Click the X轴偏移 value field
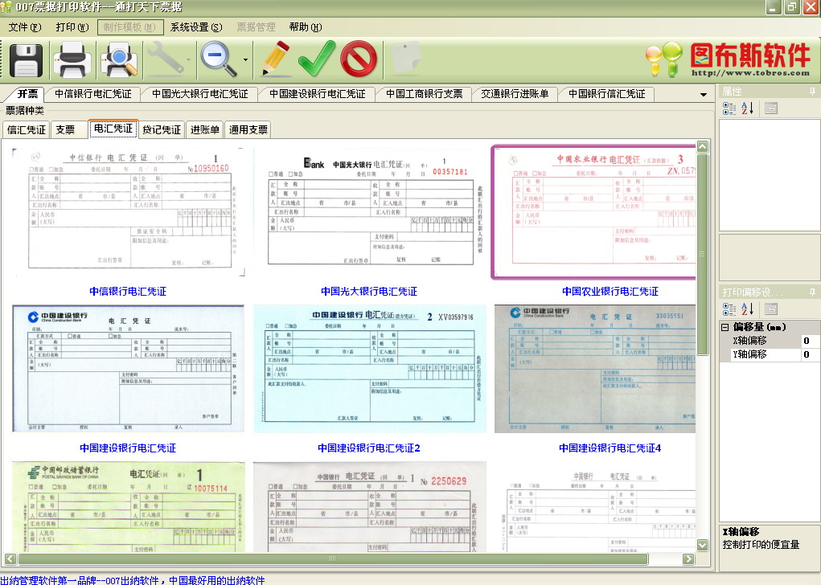 click(810, 341)
